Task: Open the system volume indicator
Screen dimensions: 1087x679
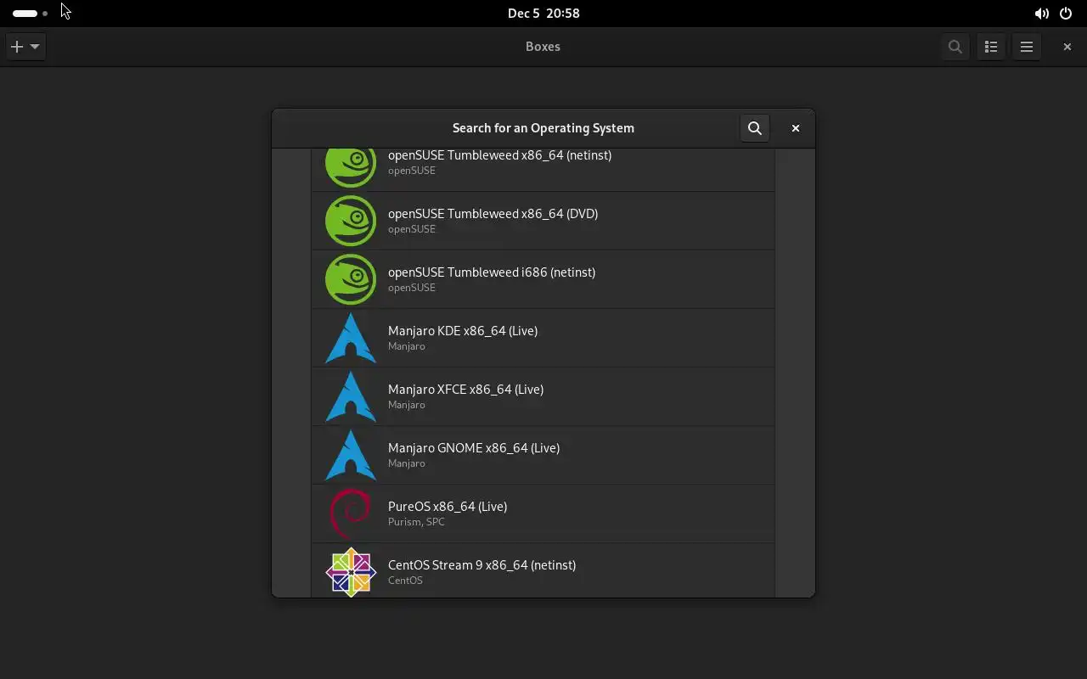Action: point(1041,14)
